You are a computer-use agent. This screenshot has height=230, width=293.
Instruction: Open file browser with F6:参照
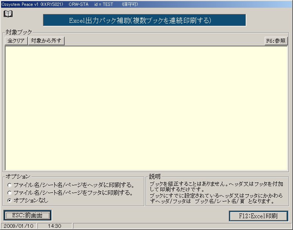click(276, 41)
